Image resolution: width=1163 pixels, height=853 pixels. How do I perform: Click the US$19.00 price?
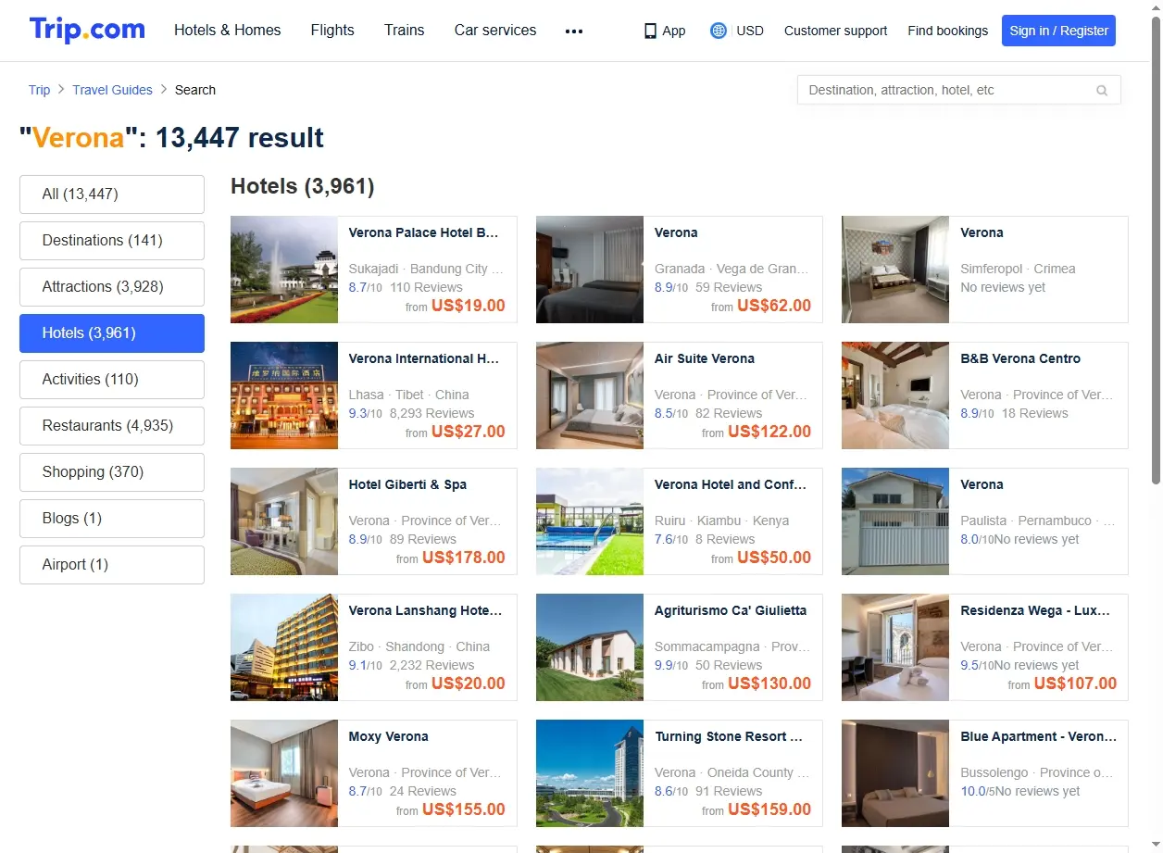(x=469, y=306)
